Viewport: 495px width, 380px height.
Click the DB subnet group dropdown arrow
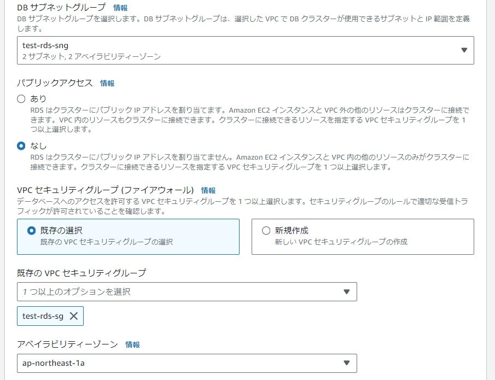tap(464, 50)
